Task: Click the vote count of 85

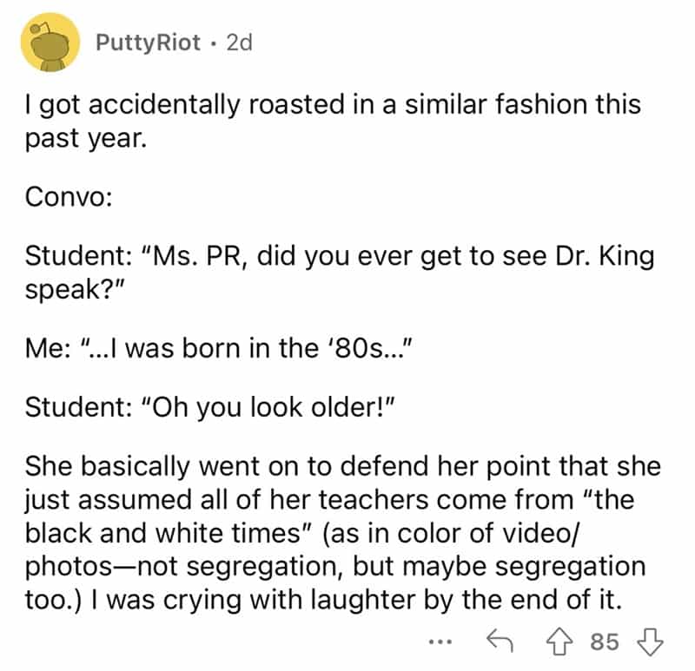Action: pos(603,642)
